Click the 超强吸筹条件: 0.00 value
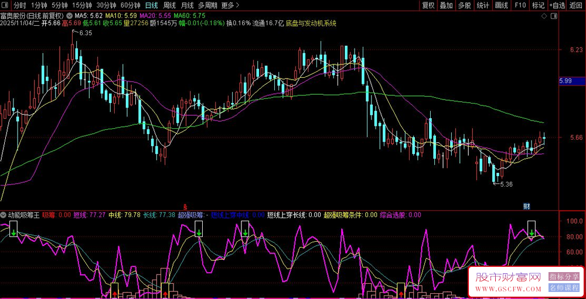This screenshot has height=299, width=586. pyautogui.click(x=350, y=215)
